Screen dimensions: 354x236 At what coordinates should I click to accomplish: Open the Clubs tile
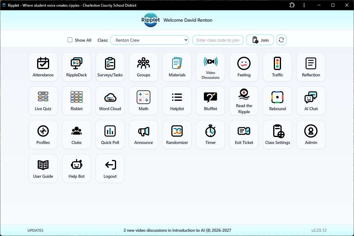(77, 135)
